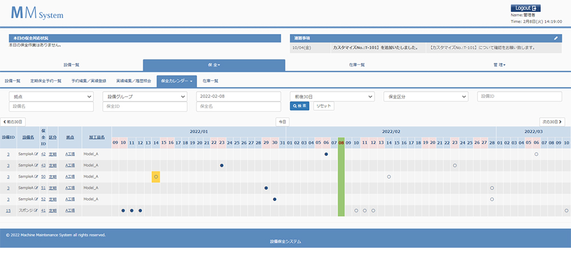Screen dimensions: 571x262
Task: Open maintenance ID link 50
Action: [x=43, y=177]
